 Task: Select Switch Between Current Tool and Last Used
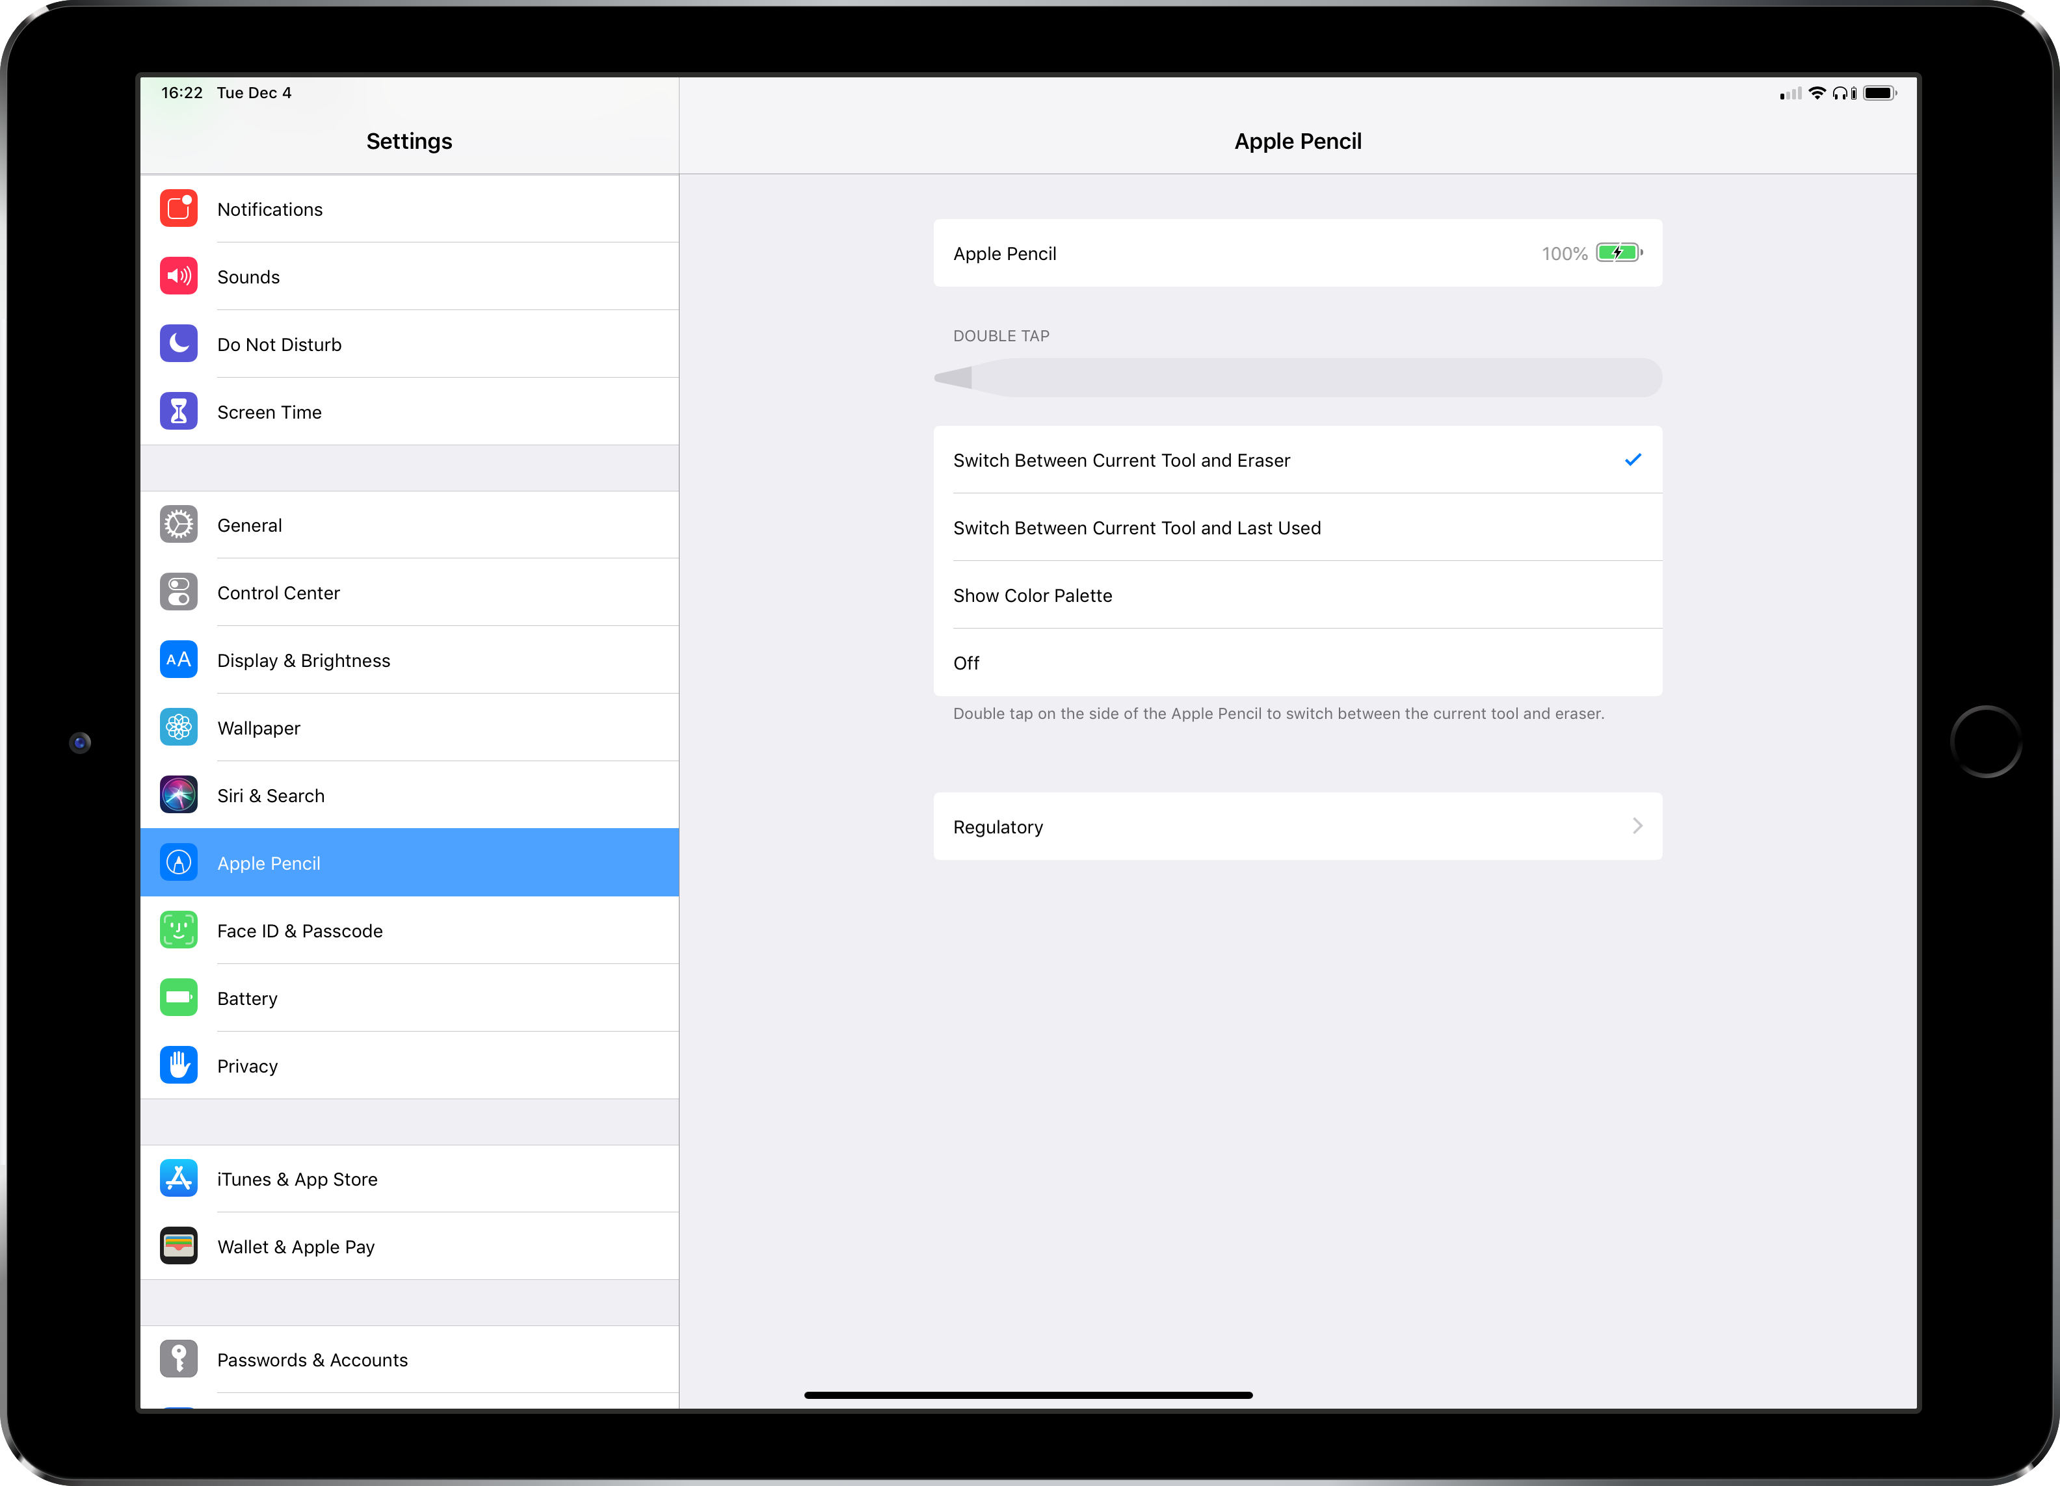click(x=1297, y=527)
